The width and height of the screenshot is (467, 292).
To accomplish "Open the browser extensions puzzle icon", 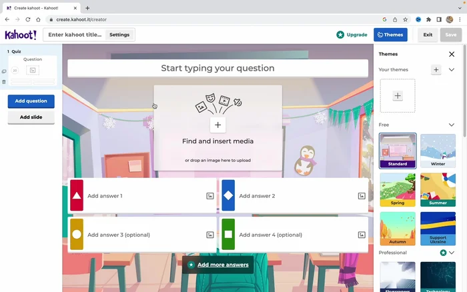I will [x=428, y=19].
